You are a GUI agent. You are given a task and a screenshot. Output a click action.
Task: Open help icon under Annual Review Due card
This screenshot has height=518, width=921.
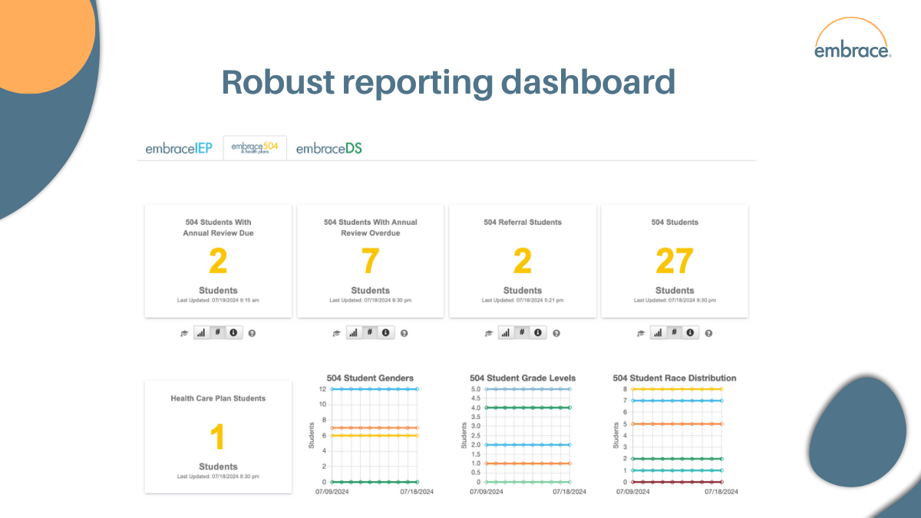253,333
